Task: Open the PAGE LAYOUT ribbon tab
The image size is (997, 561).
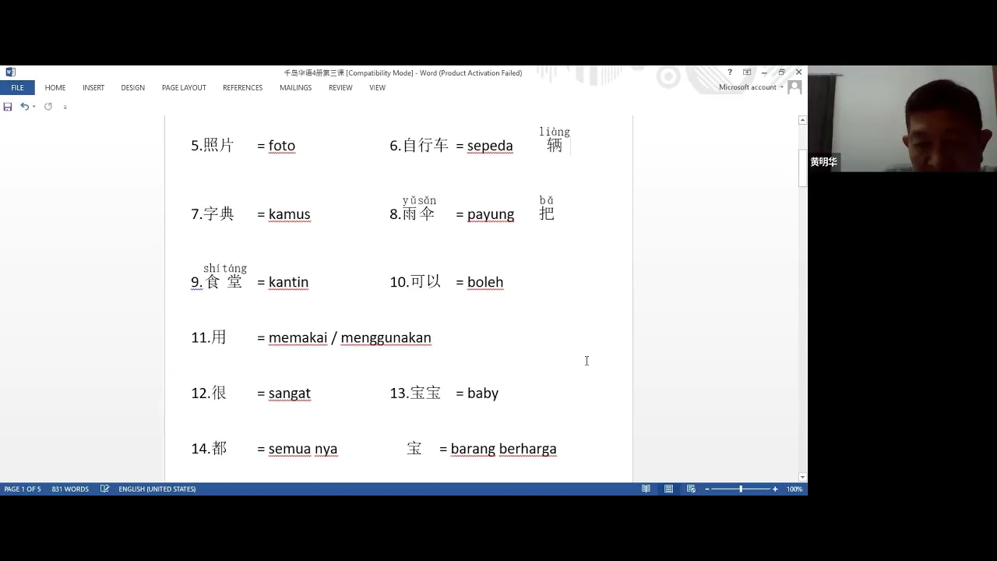Action: [x=184, y=88]
